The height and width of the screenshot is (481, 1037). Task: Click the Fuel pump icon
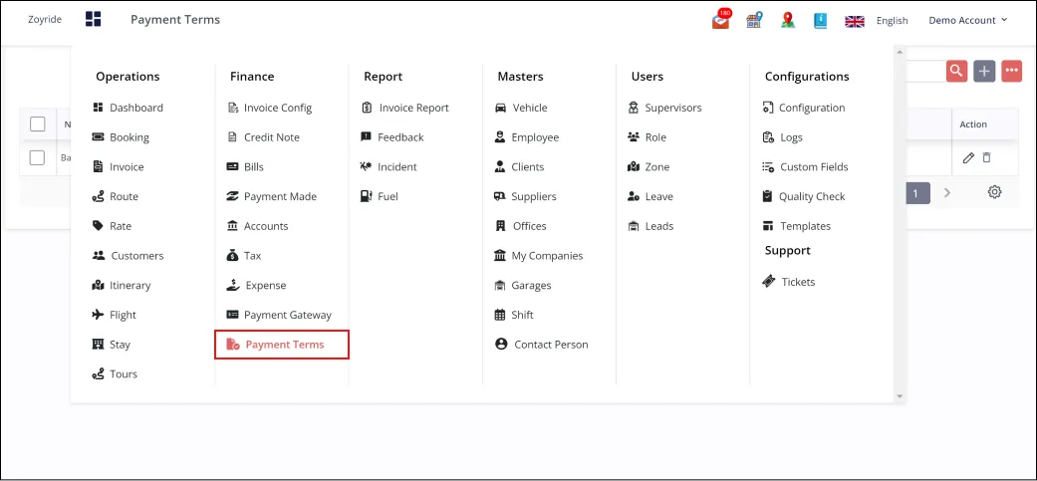366,196
